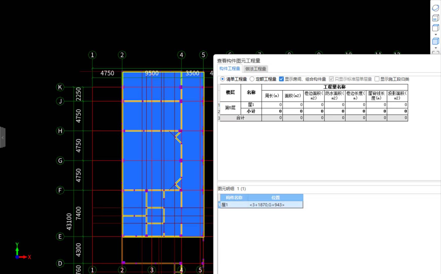Select 清单工程量 radio button
The width and height of the screenshot is (441, 274).
tap(222, 79)
